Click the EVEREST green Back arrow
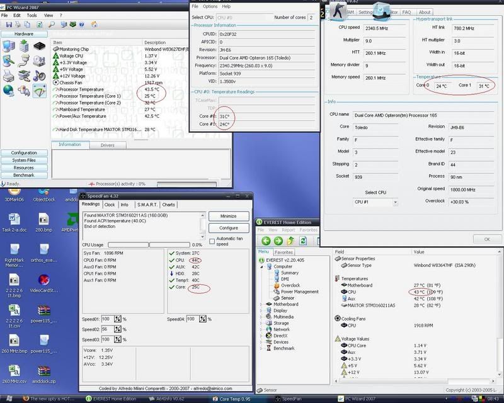The width and height of the screenshot is (504, 403). point(266,241)
